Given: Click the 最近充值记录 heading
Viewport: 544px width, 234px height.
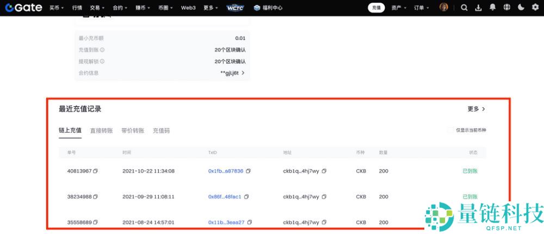Looking at the screenshot, I should coord(80,109).
